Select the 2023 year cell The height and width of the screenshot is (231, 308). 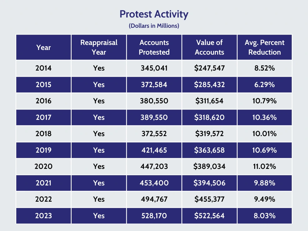[x=43, y=216]
